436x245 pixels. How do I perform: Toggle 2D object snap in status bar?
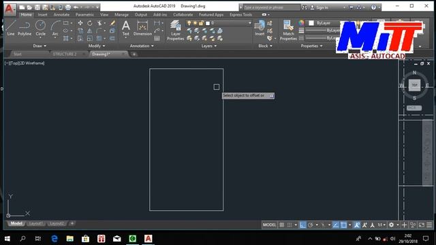click(x=343, y=225)
